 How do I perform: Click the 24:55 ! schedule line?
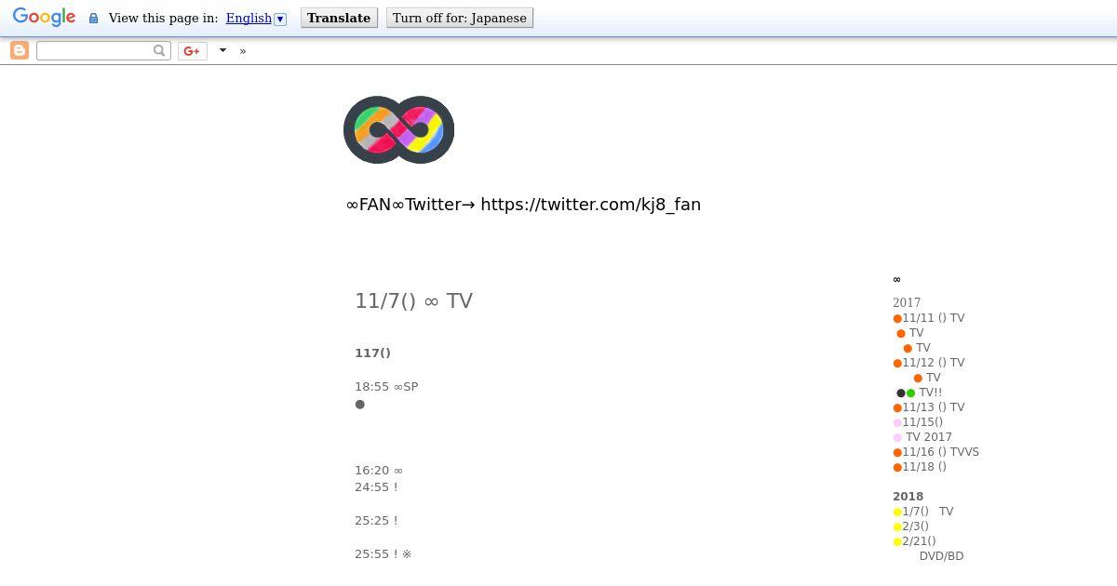point(376,487)
